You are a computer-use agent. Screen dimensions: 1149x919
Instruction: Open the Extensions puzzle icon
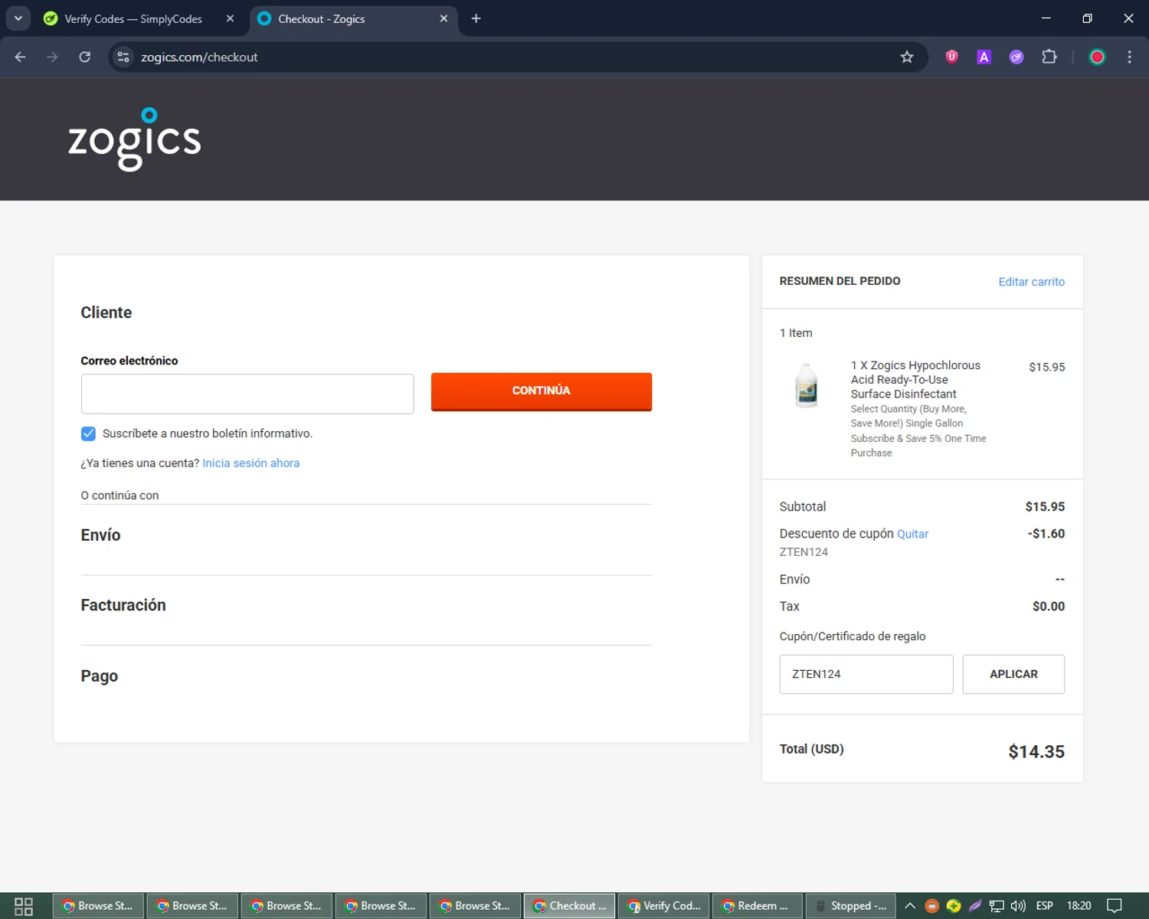1049,57
